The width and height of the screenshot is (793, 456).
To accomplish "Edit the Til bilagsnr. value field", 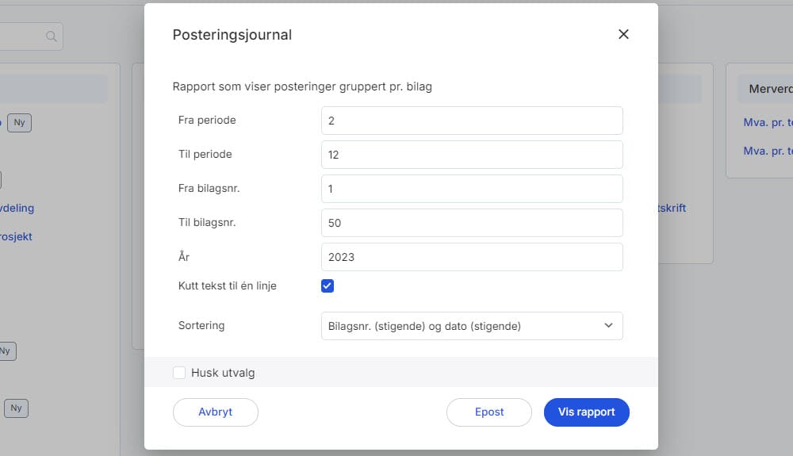I will click(x=472, y=223).
